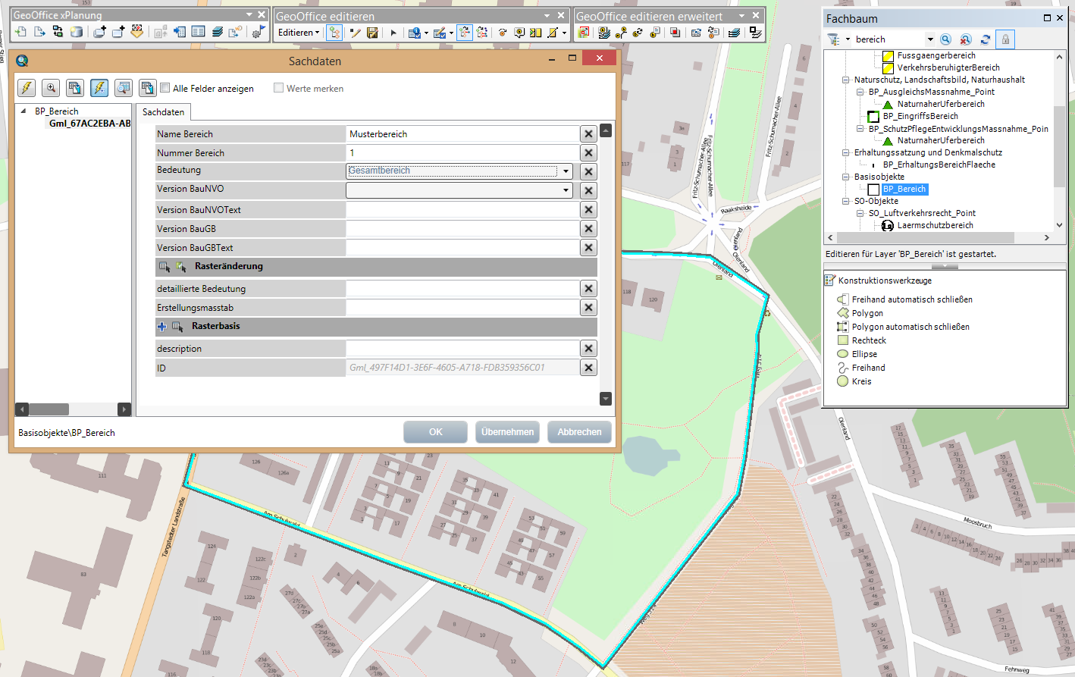Click the magnifier zoom icon in Sachdaten toolbar
The width and height of the screenshot is (1075, 677).
click(x=50, y=88)
